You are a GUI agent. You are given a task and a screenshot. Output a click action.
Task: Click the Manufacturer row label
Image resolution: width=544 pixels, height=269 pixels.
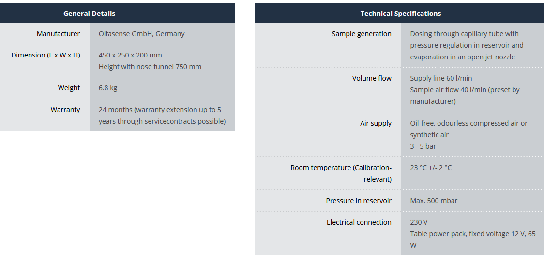tap(58, 34)
